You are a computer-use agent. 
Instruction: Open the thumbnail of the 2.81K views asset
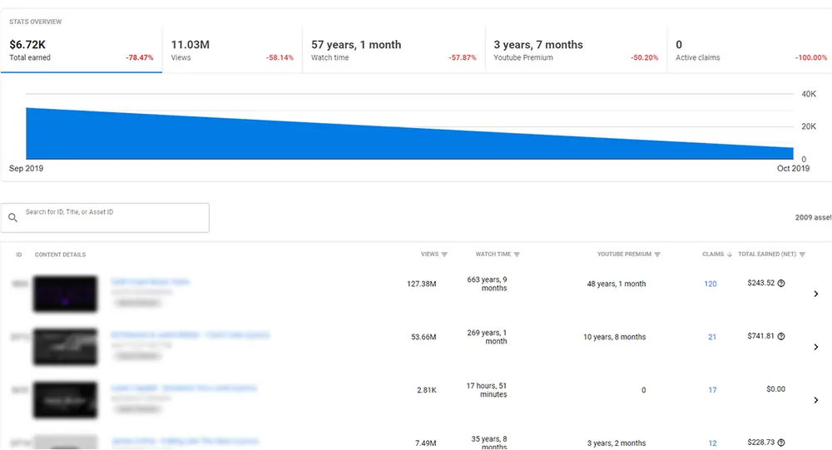[65, 399]
